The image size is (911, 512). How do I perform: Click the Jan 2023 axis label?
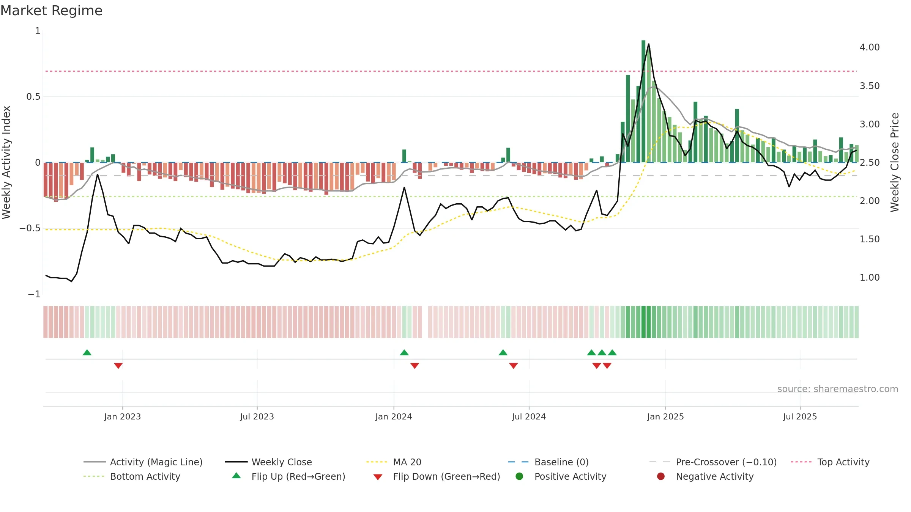point(123,416)
